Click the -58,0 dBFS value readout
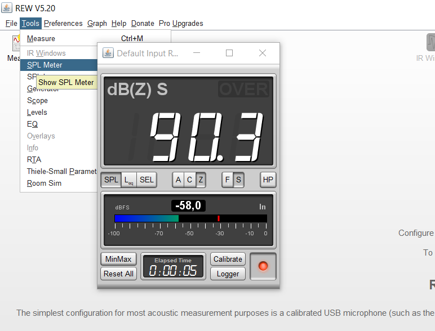The width and height of the screenshot is (435, 331). [x=188, y=205]
